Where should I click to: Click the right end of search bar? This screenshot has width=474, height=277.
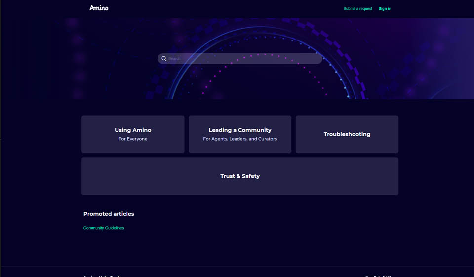316,59
